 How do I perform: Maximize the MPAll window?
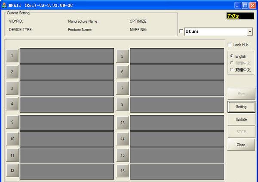tap(245, 5)
